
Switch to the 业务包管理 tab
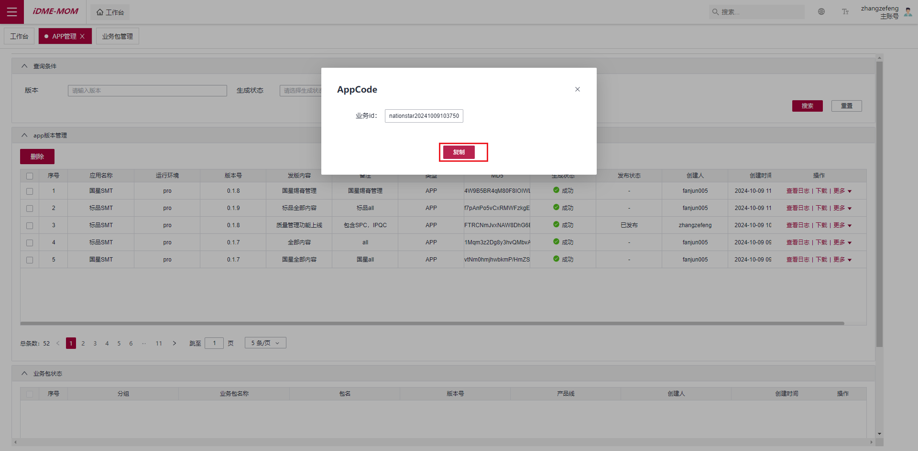click(117, 36)
